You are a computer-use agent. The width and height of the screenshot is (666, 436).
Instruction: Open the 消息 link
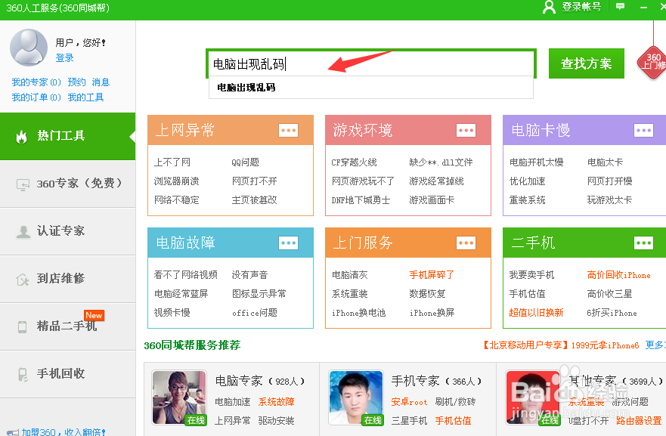tap(101, 82)
